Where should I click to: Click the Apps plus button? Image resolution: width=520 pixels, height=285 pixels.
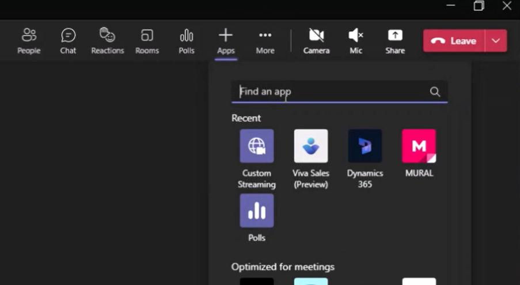coord(226,41)
